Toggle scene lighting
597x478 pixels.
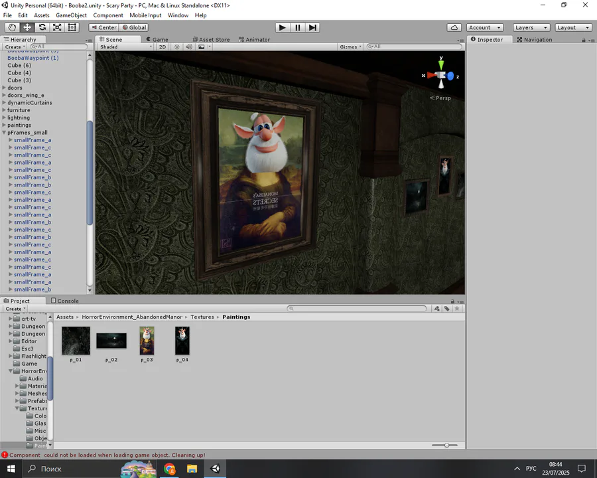coord(176,47)
